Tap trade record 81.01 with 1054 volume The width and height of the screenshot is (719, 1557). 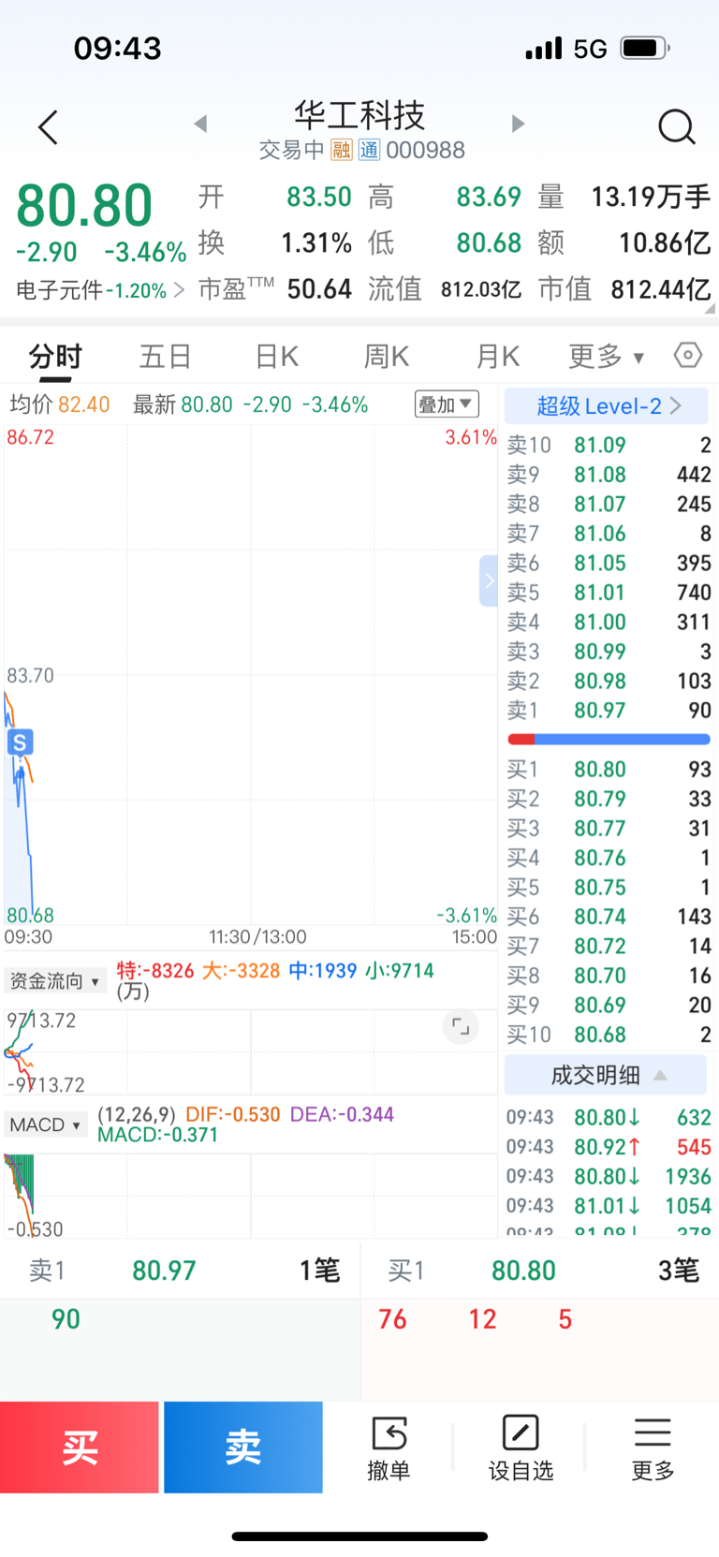pos(609,1206)
